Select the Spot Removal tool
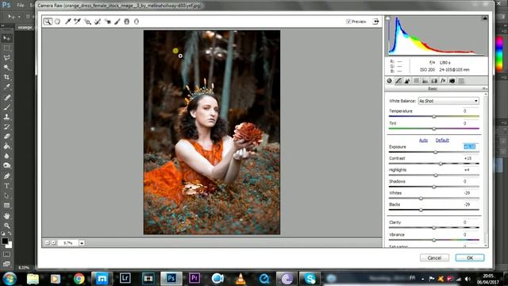 [98, 21]
